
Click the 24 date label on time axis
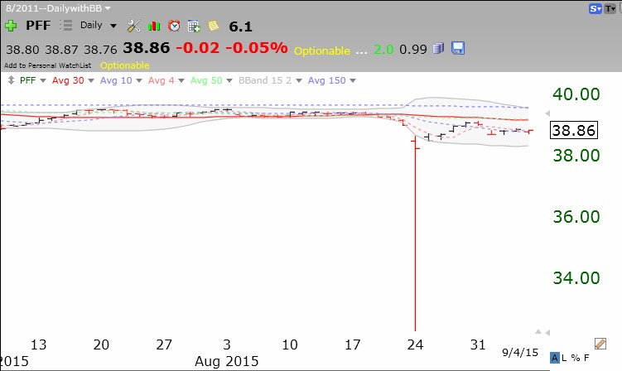point(415,344)
